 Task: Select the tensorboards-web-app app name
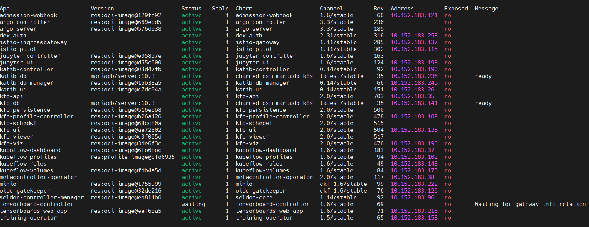(34, 211)
